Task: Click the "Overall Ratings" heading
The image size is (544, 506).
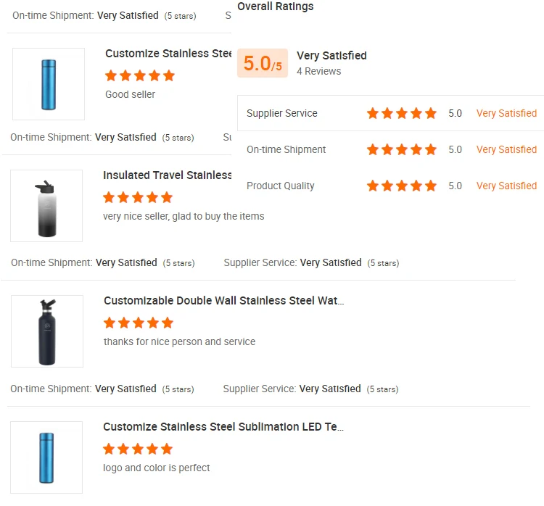Action: pyautogui.click(x=276, y=7)
